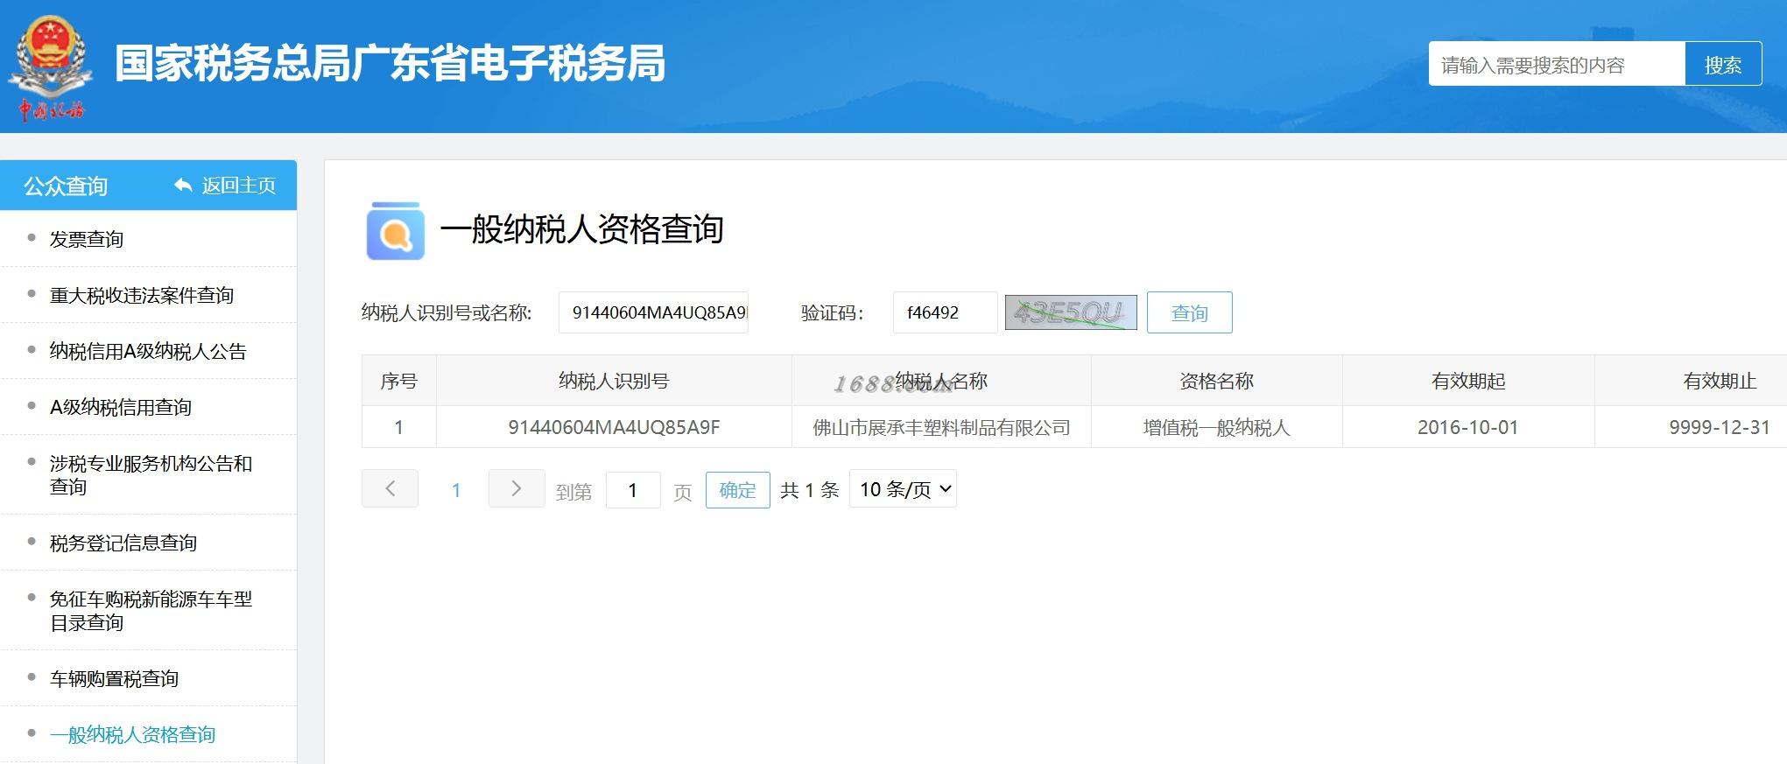Click the 有效期起 column header
The height and width of the screenshot is (764, 1787).
1467,381
